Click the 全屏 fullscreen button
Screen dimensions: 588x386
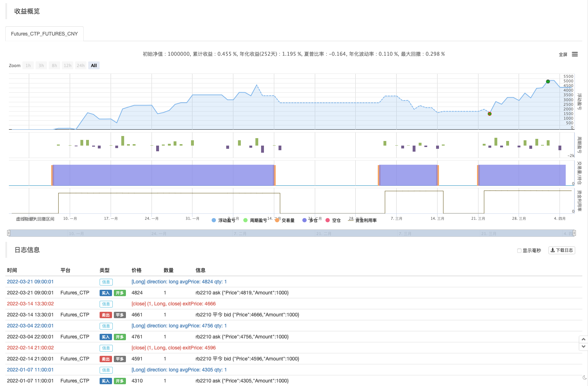coord(563,54)
